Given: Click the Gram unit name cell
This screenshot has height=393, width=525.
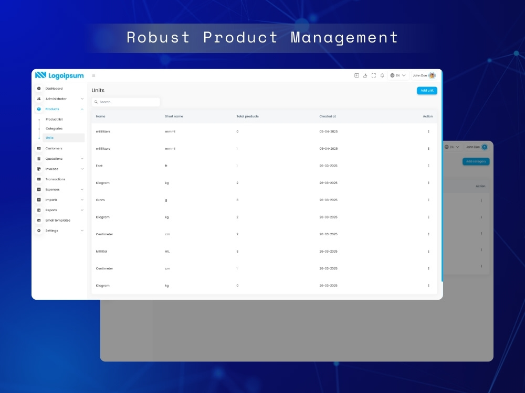Looking at the screenshot, I should (100, 200).
